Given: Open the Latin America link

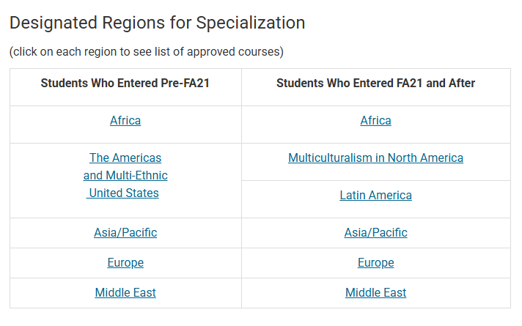Looking at the screenshot, I should click(375, 196).
